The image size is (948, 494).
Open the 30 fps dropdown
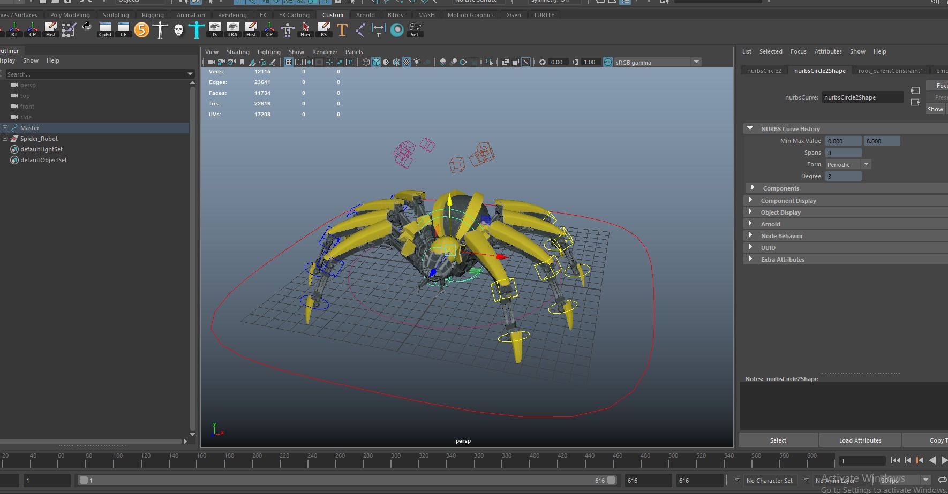pos(904,480)
